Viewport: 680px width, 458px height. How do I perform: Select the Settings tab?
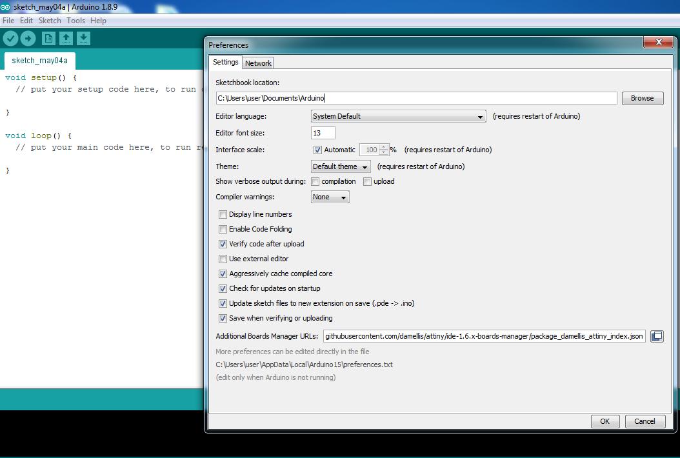coord(226,62)
